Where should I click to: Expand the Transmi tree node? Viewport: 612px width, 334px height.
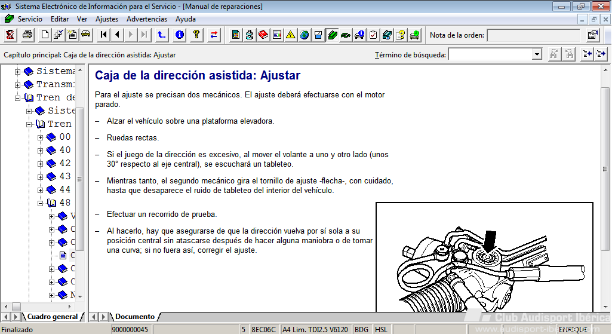click(x=17, y=85)
